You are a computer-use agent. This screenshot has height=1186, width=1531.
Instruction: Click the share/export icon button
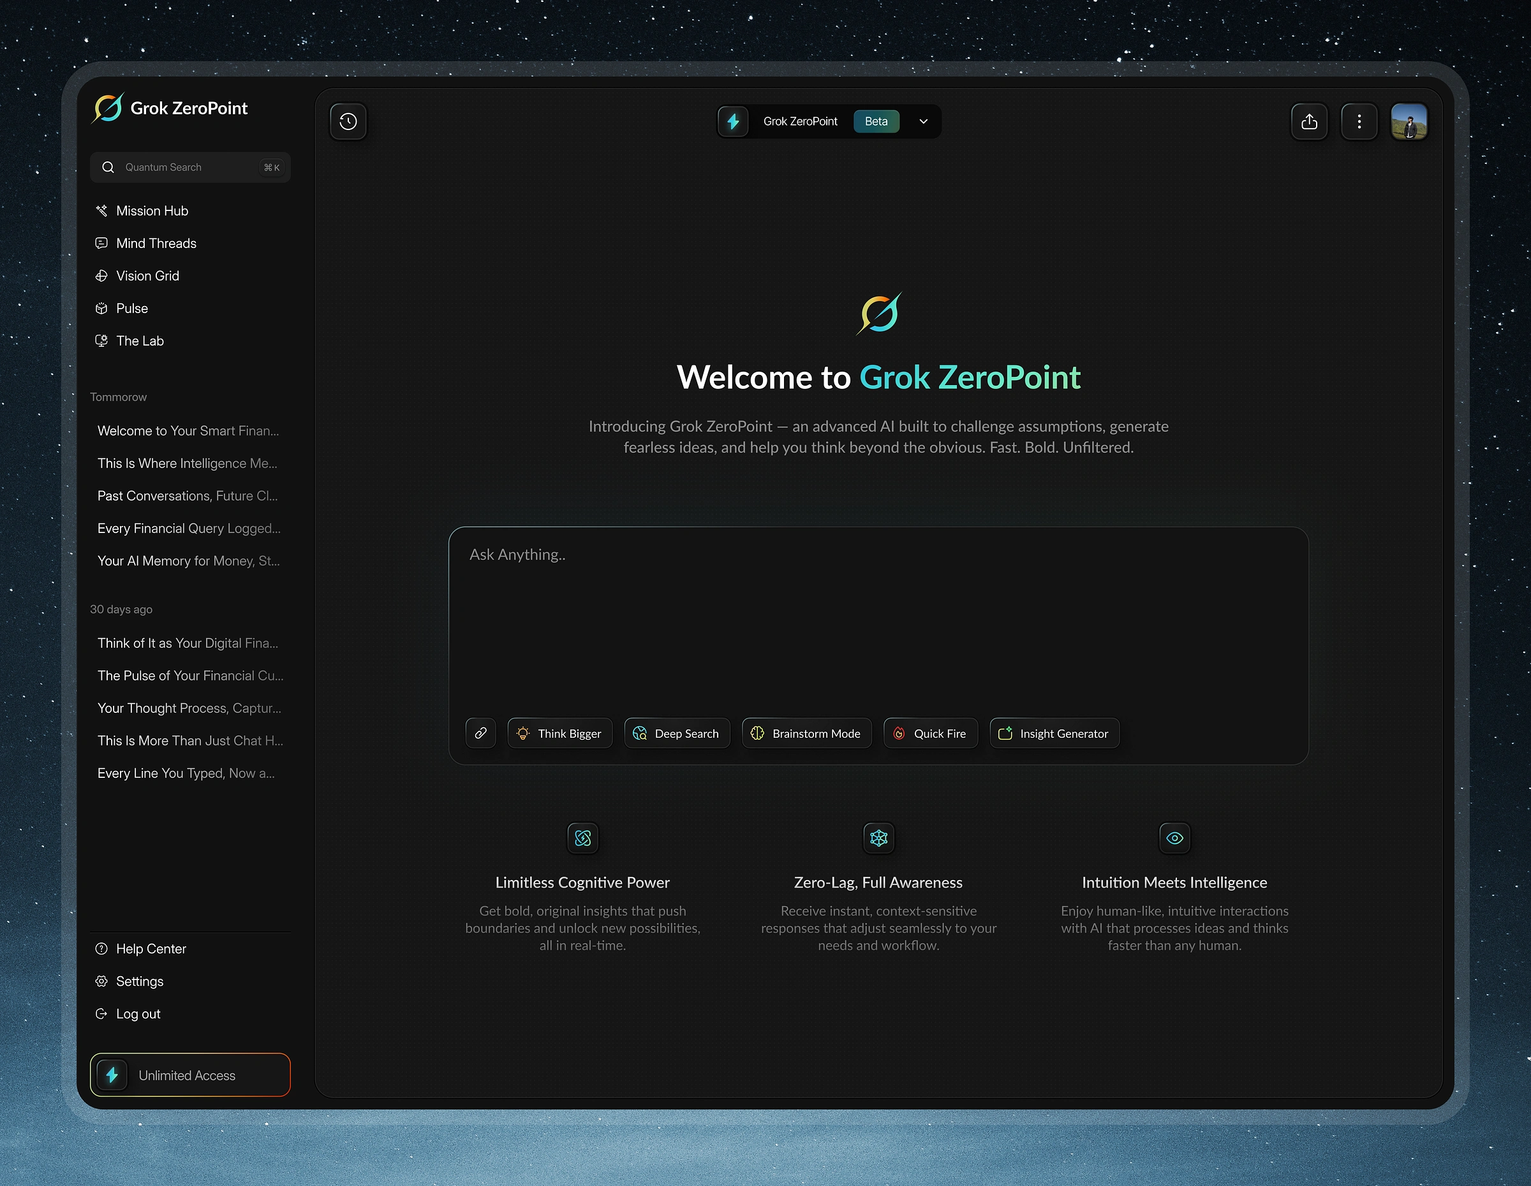(1309, 122)
